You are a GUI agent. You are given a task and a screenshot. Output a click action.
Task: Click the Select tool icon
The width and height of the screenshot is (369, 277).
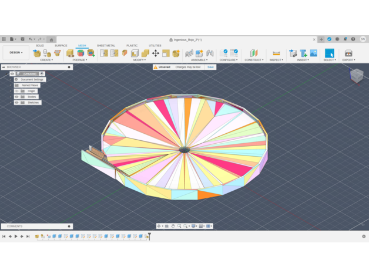pos(329,53)
